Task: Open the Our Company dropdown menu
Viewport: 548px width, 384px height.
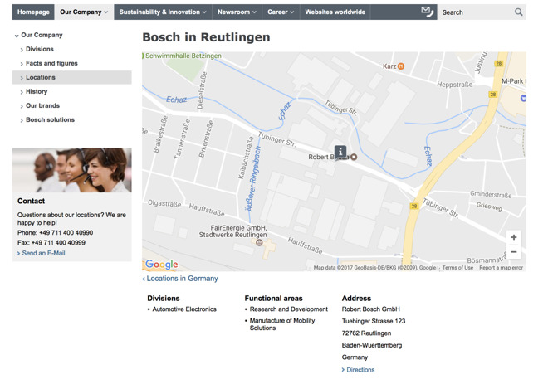Action: (84, 12)
